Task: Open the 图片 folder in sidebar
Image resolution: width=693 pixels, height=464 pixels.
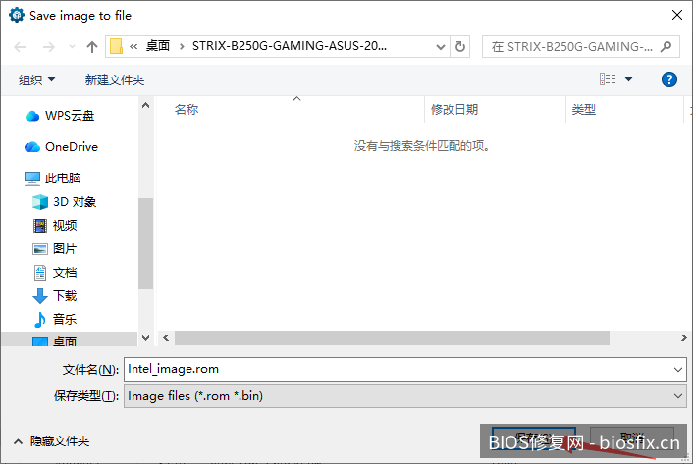Action: [65, 249]
